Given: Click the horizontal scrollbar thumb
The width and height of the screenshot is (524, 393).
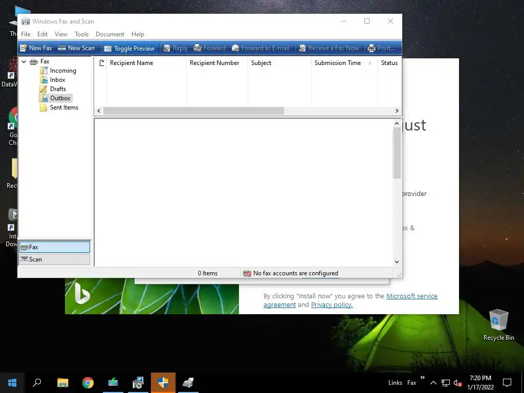Looking at the screenshot, I should (193, 111).
